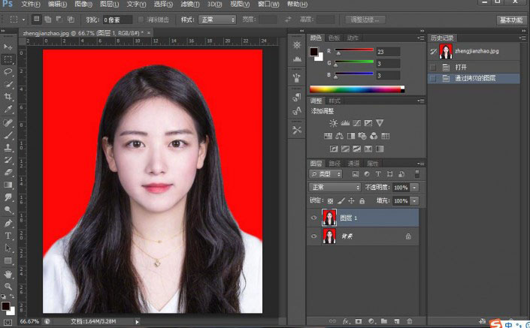Open the layer blend mode dropdown 正常
The height and width of the screenshot is (328, 530).
point(336,187)
